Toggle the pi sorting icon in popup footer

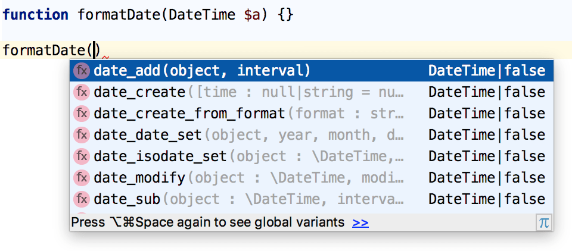pos(544,222)
